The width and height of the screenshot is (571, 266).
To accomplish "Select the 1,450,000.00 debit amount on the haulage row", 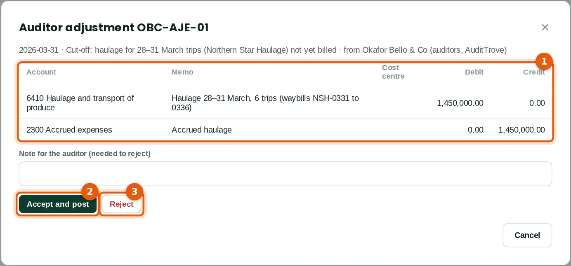I will pos(460,103).
